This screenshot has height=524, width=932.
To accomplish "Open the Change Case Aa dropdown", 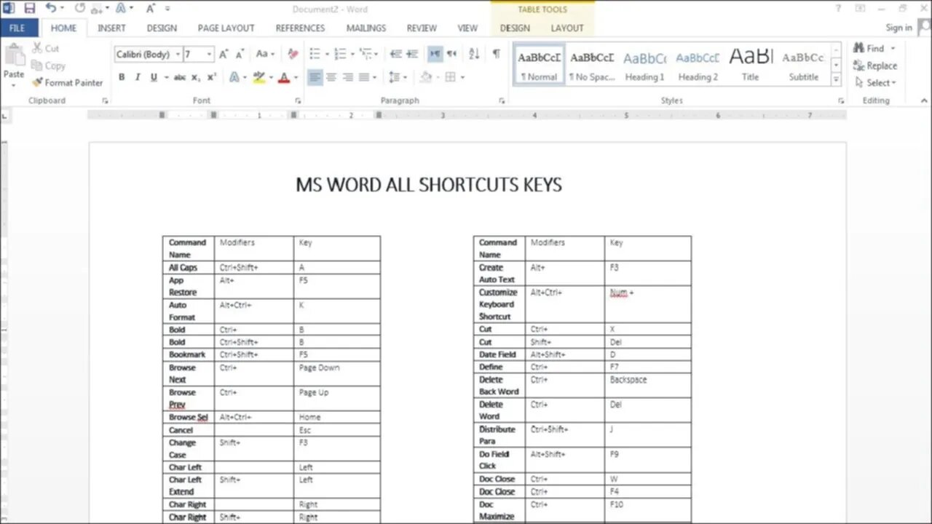I will (266, 55).
